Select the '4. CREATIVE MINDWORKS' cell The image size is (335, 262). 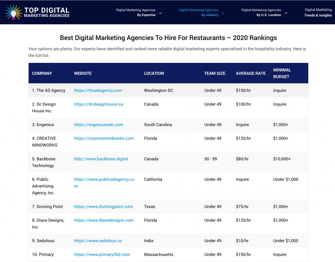coord(44,142)
